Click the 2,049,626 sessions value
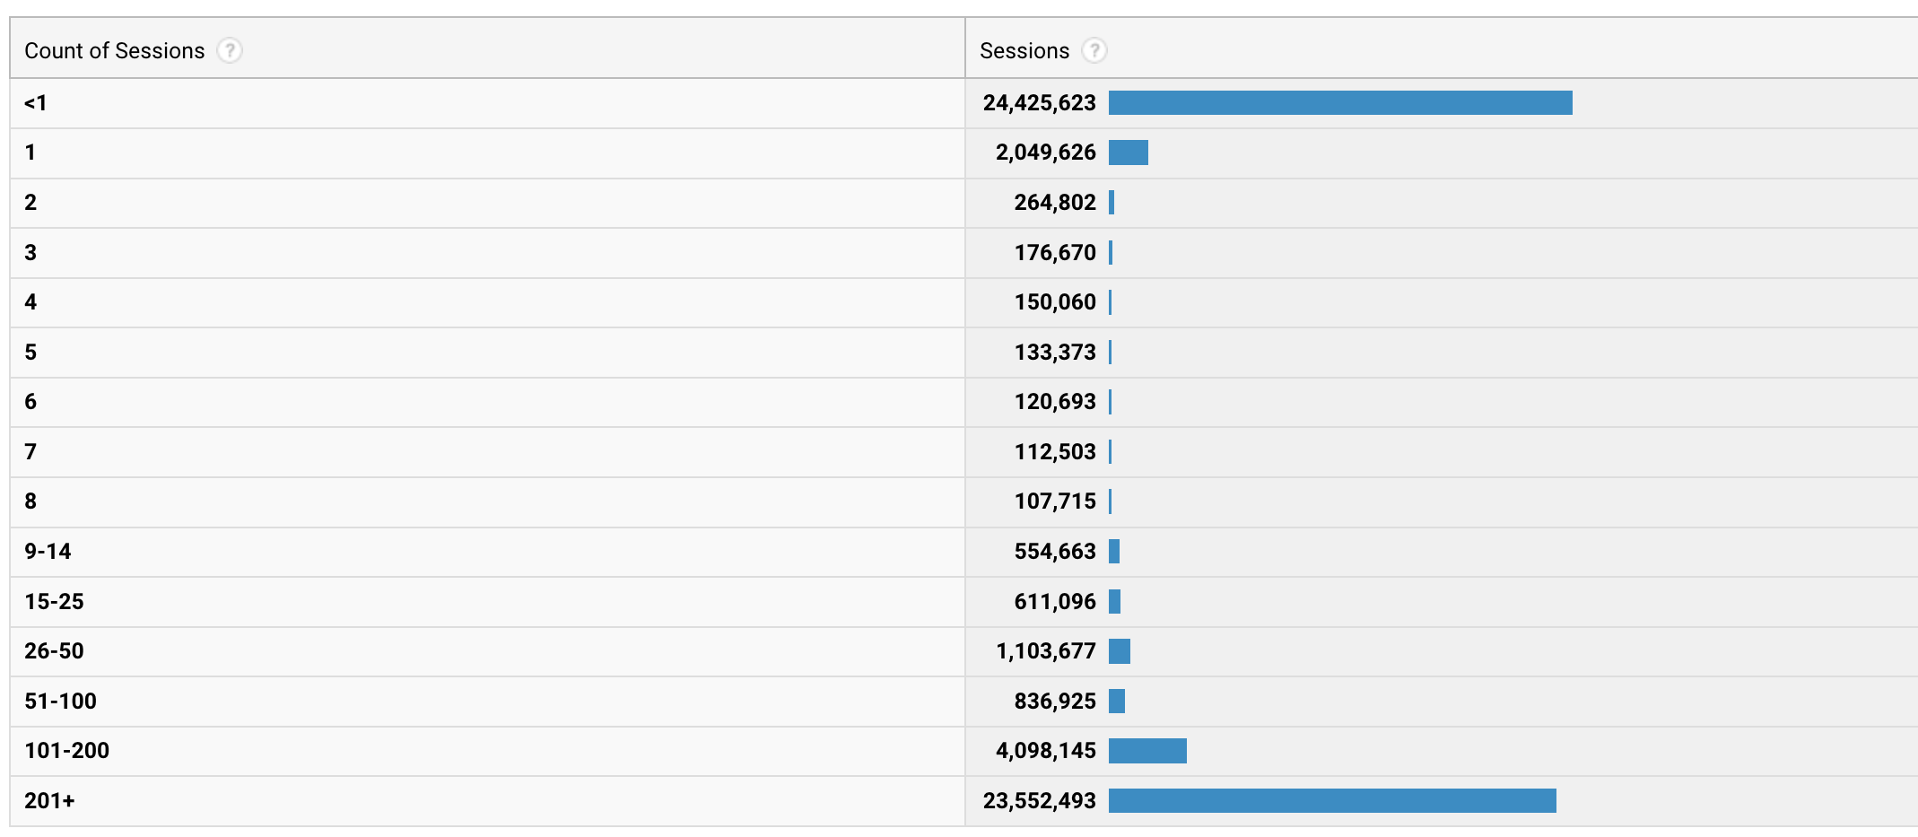Screen dimensions: 1918x837 pos(1045,153)
